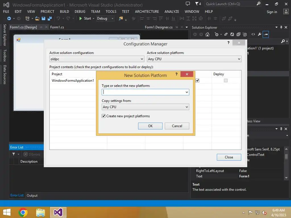
Task: Open Active solution configuration dropdown showing oldpc
Action: coord(97,59)
